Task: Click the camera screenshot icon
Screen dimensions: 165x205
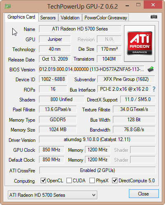Action: [x=154, y=17]
